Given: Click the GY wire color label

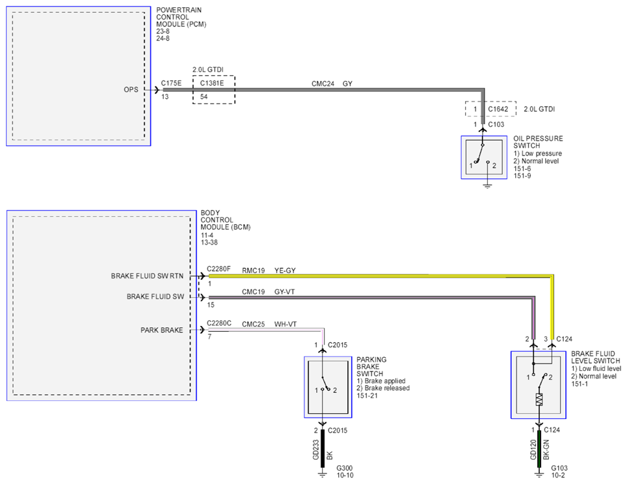Looking at the screenshot, I should [347, 84].
